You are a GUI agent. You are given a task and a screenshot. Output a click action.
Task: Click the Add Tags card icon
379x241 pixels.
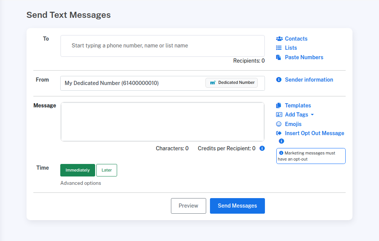(x=279, y=115)
